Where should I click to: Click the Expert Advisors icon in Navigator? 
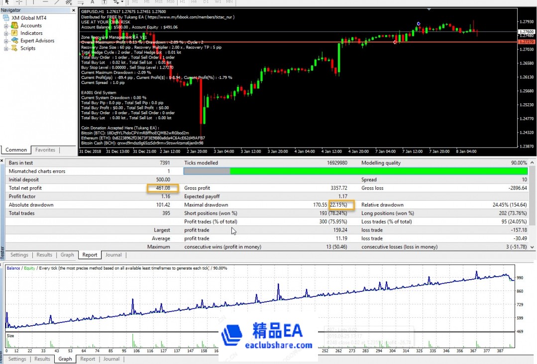(14, 41)
